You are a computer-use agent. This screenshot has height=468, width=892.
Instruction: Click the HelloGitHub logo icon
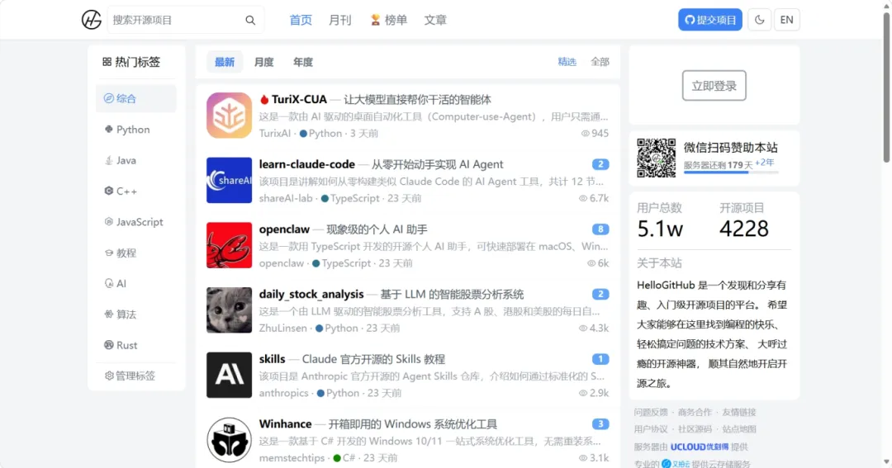coord(91,20)
